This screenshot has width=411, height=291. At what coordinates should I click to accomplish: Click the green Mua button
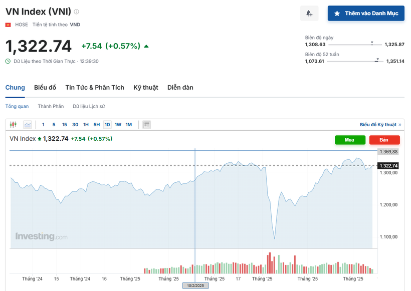350,140
